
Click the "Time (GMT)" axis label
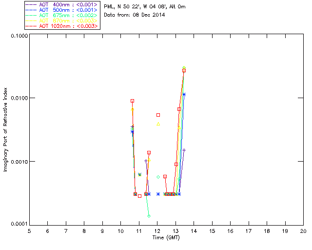(x=166, y=238)
